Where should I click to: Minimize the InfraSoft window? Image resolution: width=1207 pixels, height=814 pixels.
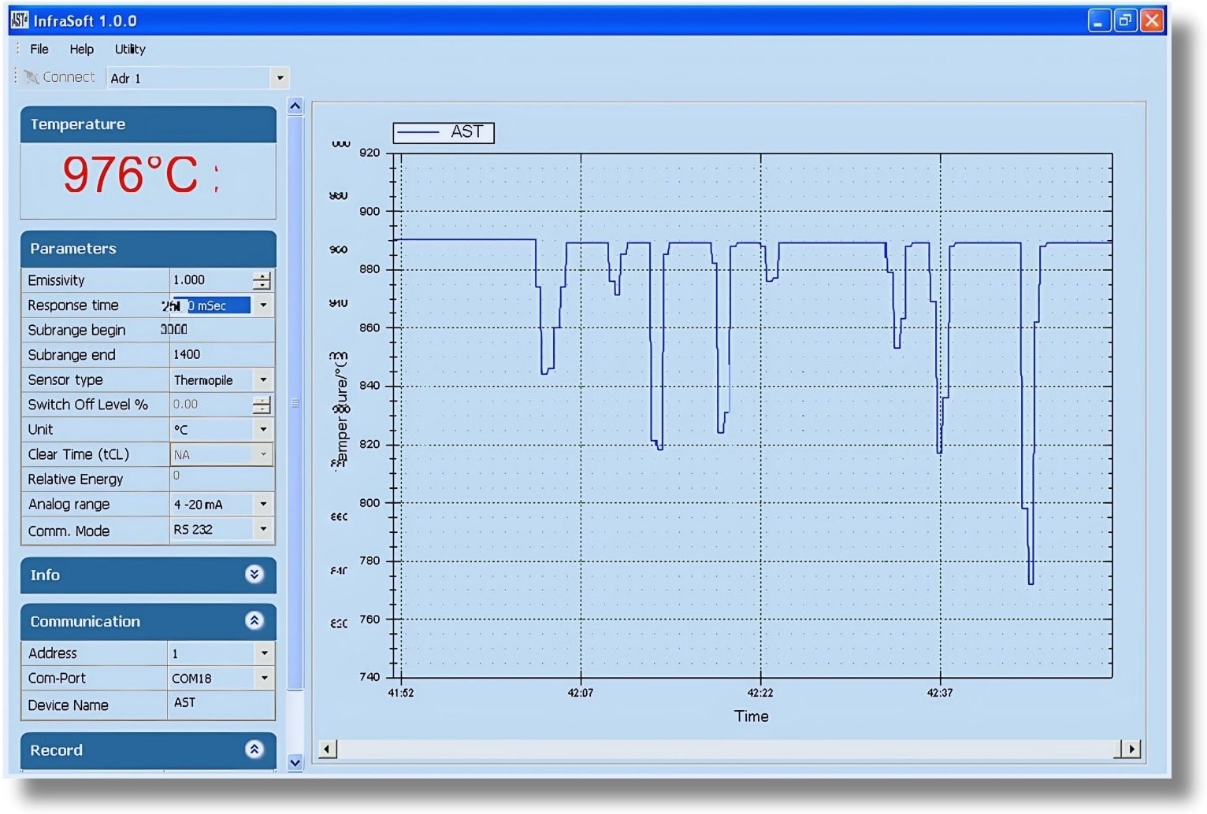pyautogui.click(x=1099, y=20)
